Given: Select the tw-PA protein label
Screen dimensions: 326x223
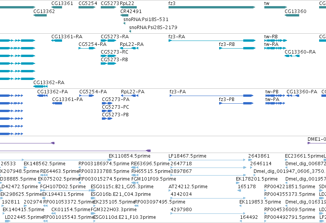Looking at the screenshot, I should click(x=272, y=99).
